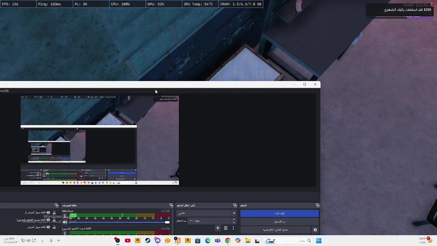Open the scene transition type dropdown
Image resolution: width=437 pixels, height=246 pixels.
tap(207, 213)
